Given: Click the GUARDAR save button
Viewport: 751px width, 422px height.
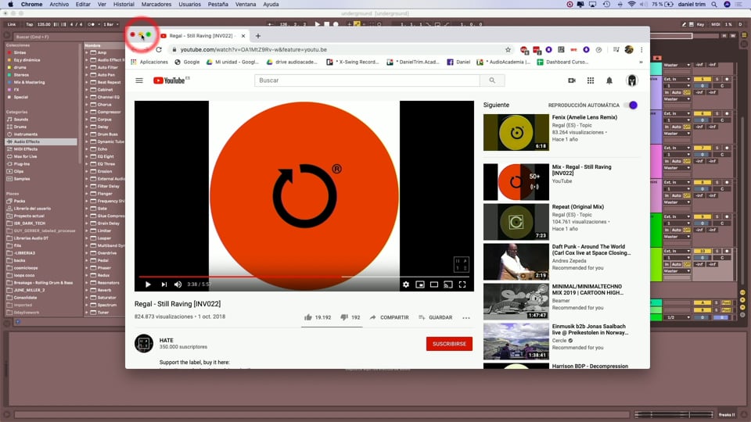Looking at the screenshot, I should (x=436, y=317).
